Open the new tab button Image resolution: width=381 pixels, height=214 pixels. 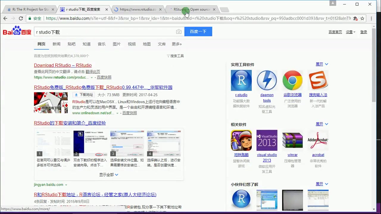pyautogui.click(x=224, y=10)
